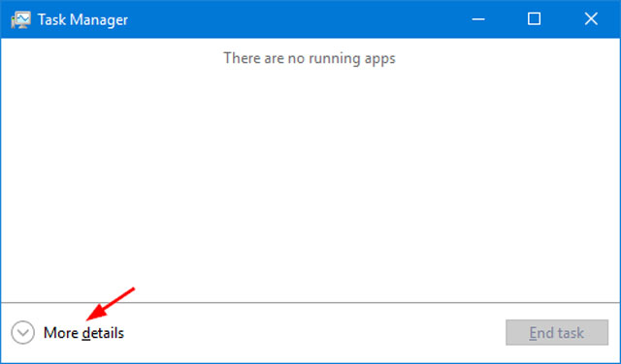Click the 'More details' text label

tap(83, 333)
